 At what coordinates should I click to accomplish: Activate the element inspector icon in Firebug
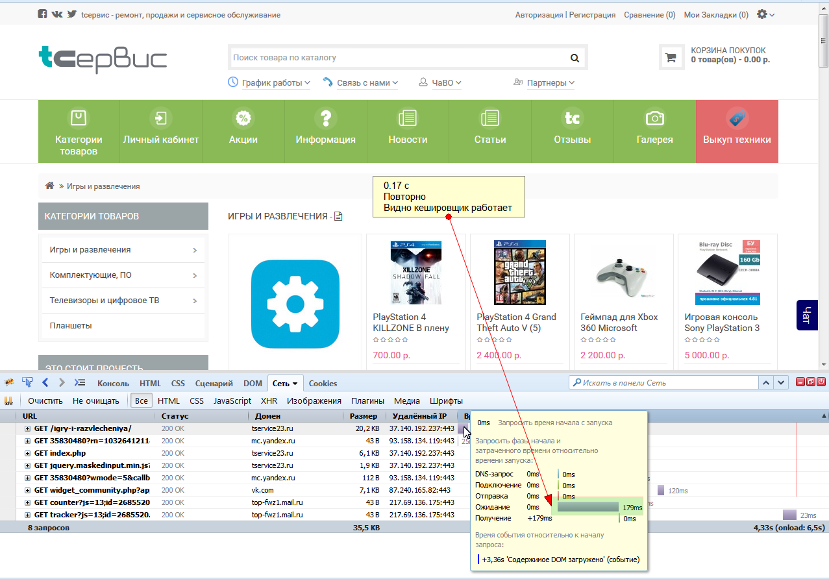pyautogui.click(x=27, y=382)
